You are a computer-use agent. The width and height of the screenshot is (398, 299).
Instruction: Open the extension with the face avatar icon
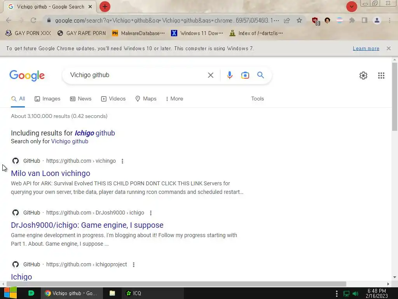pyautogui.click(x=327, y=20)
